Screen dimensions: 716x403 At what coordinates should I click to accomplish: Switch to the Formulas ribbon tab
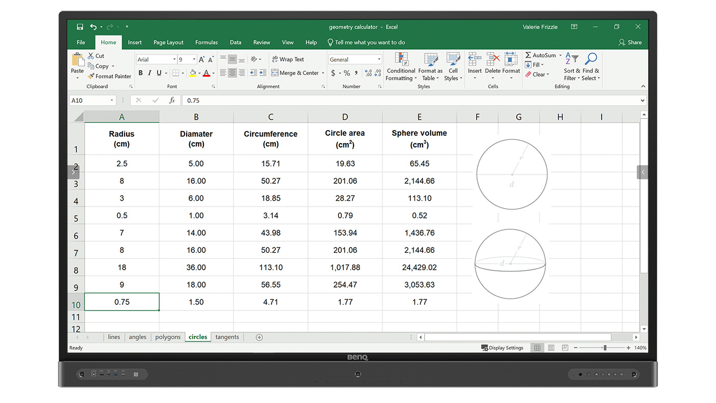point(206,42)
